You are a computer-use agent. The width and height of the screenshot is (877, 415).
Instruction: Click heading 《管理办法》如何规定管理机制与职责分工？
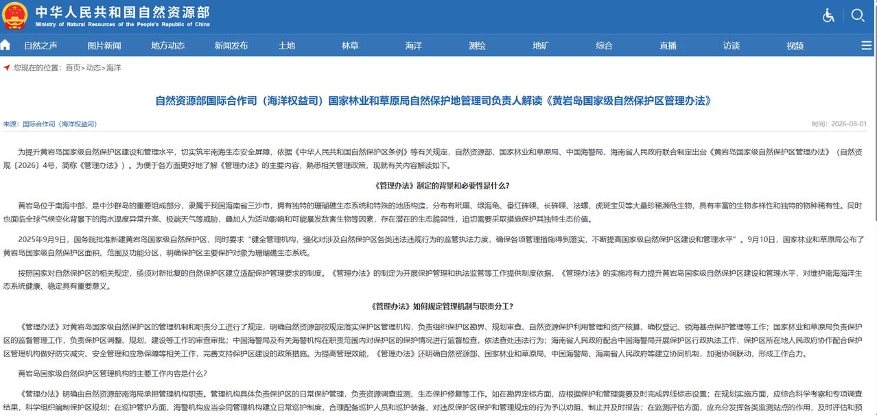(x=442, y=307)
